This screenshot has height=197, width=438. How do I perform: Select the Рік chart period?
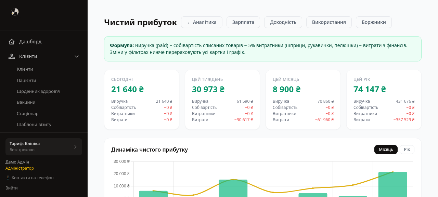tap(407, 150)
